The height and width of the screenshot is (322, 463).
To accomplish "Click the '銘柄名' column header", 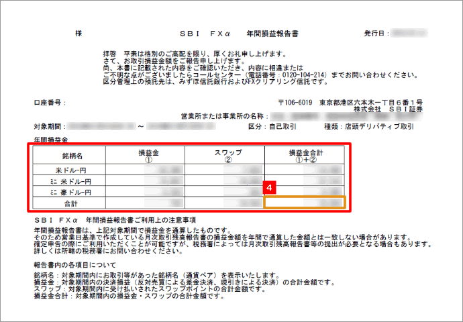I will (69, 156).
